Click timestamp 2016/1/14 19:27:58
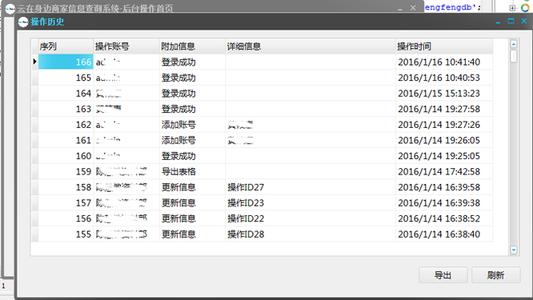533x300 pixels. [x=439, y=109]
